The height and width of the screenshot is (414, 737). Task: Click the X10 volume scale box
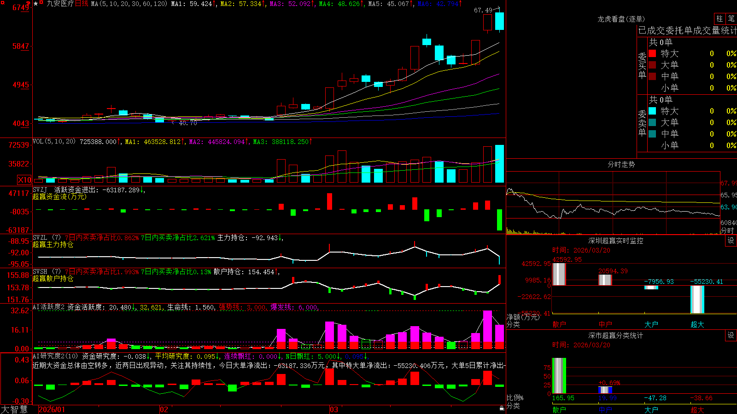pos(24,180)
